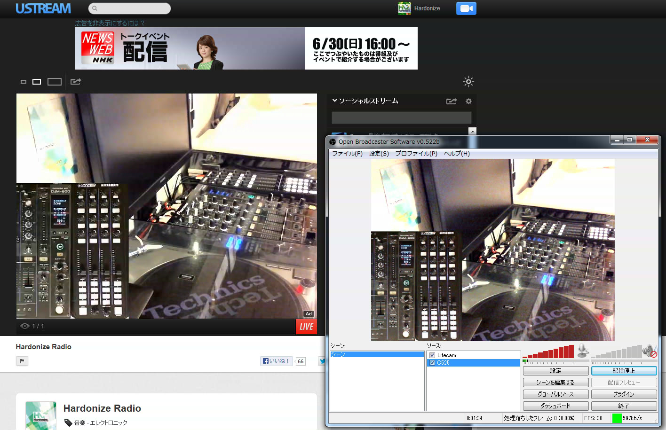Select the medium player size icon
This screenshot has height=430, width=666.
coord(37,82)
